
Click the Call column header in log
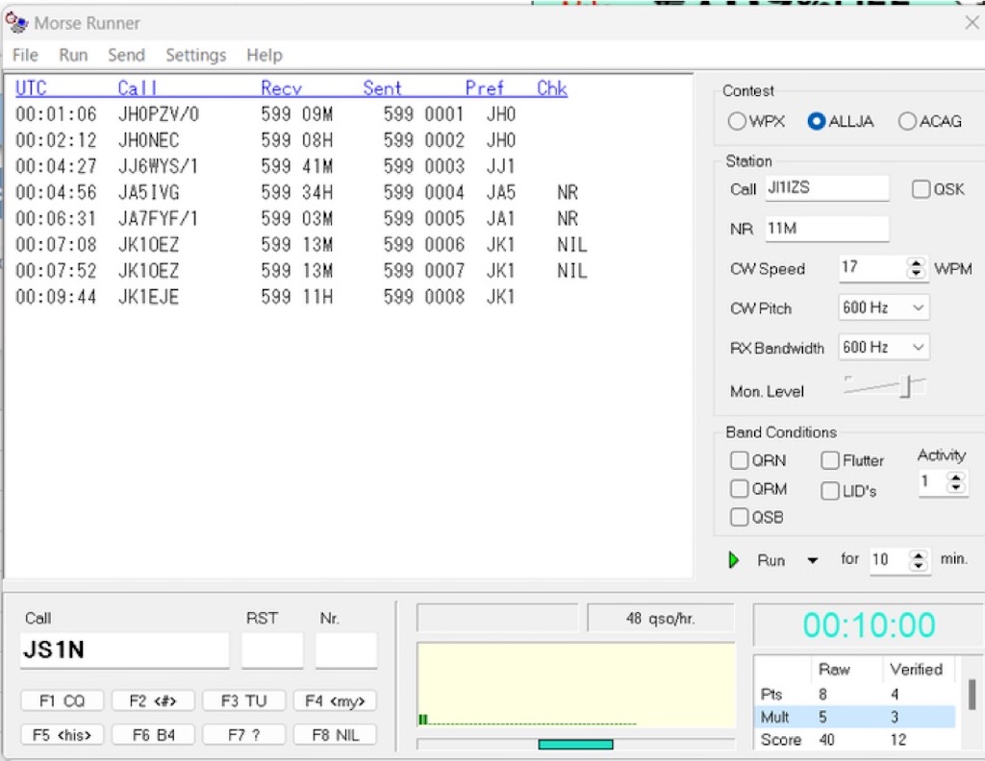pos(137,88)
